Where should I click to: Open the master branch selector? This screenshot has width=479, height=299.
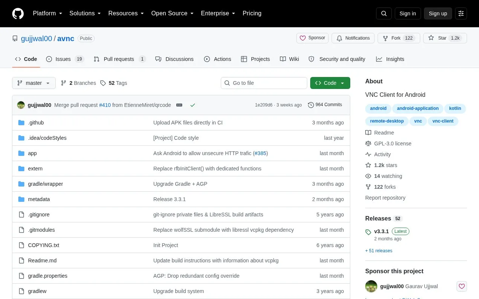click(x=34, y=83)
